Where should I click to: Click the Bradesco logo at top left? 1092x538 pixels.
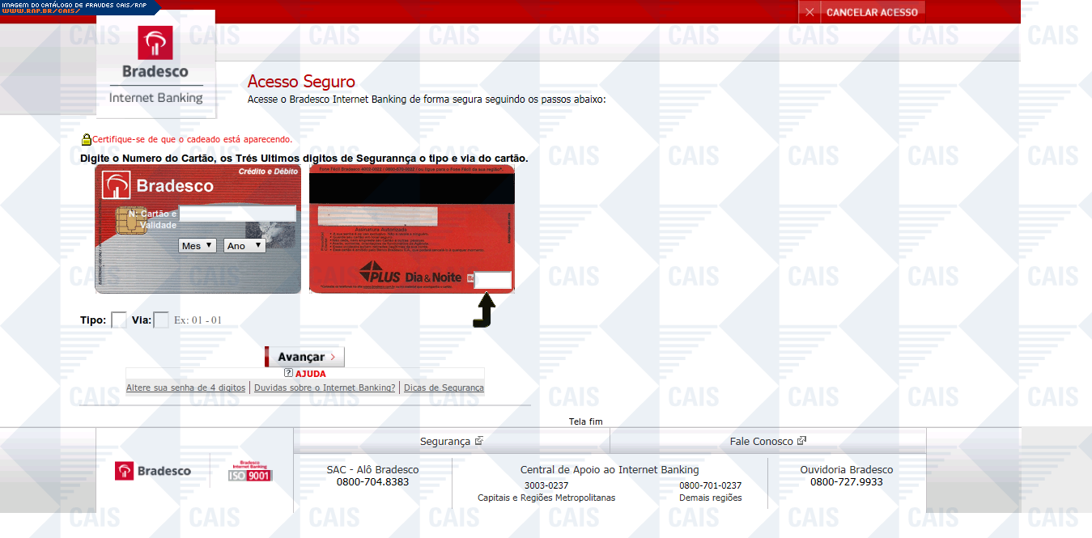tap(155, 63)
